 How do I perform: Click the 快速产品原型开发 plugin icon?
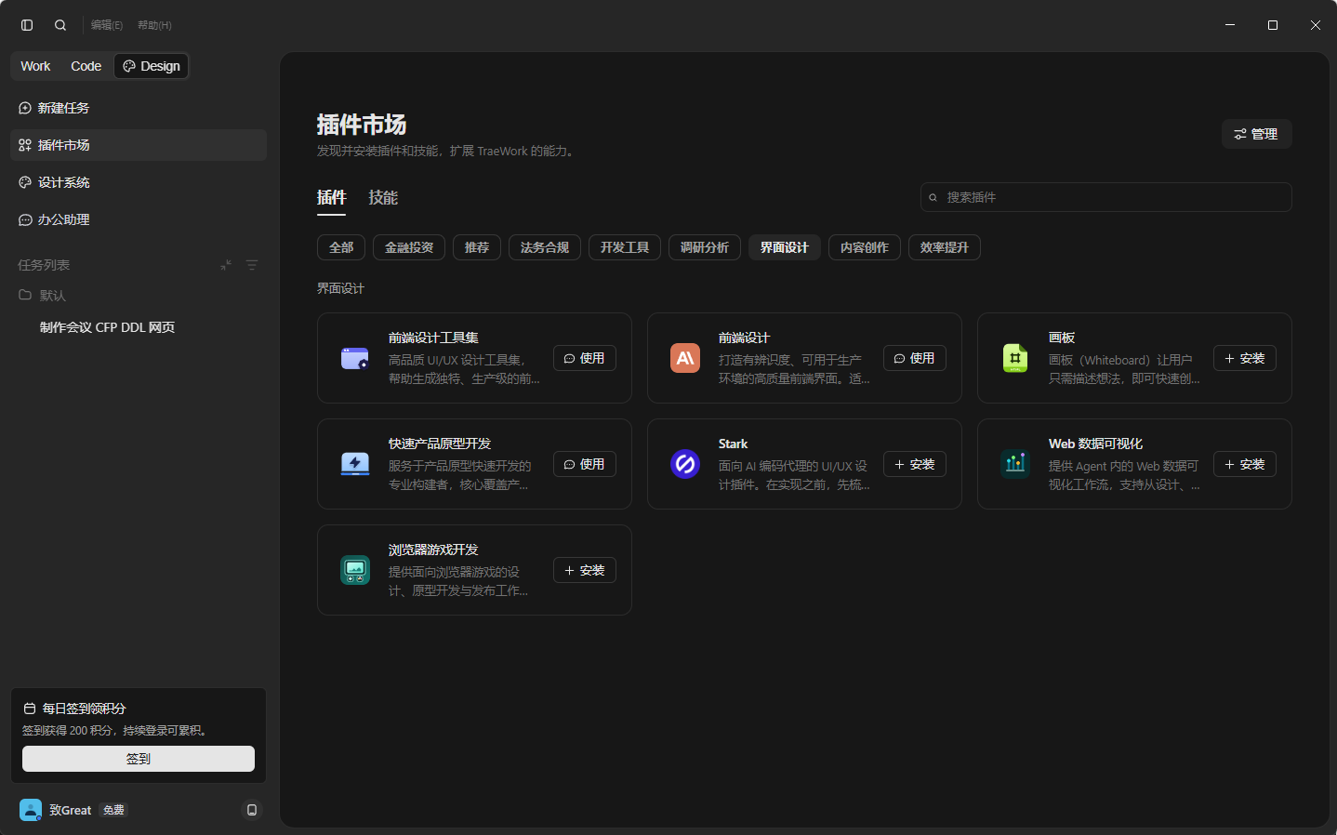tap(355, 464)
